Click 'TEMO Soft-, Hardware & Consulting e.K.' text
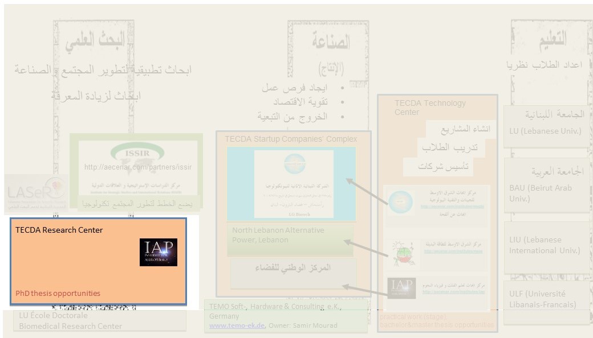 click(x=276, y=307)
